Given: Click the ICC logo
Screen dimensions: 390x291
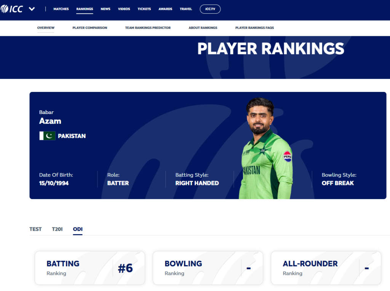Looking at the screenshot, I should click(12, 9).
